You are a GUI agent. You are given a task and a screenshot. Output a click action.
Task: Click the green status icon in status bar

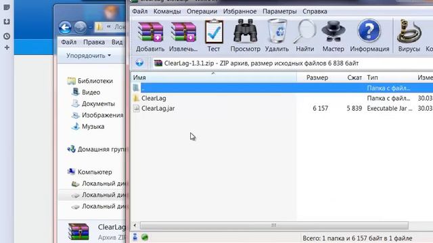tap(145, 237)
